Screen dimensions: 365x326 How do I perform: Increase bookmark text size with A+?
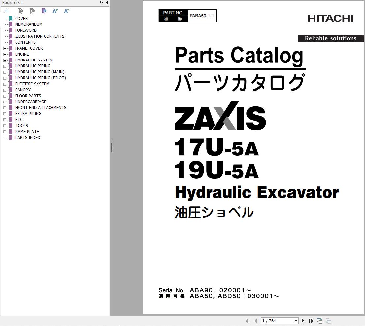pos(55,11)
